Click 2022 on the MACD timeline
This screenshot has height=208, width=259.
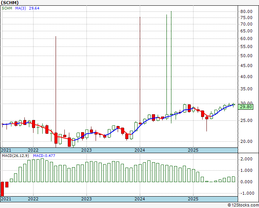pos(33,199)
